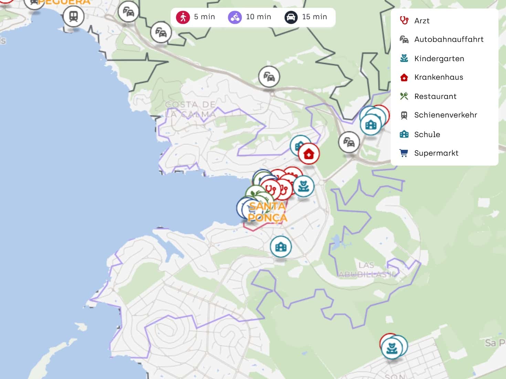Screen dimensions: 506x379
Task: Toggle the 15 min car isochrone
Action: pos(306,17)
